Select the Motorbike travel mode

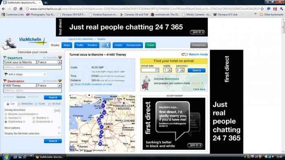point(19,104)
